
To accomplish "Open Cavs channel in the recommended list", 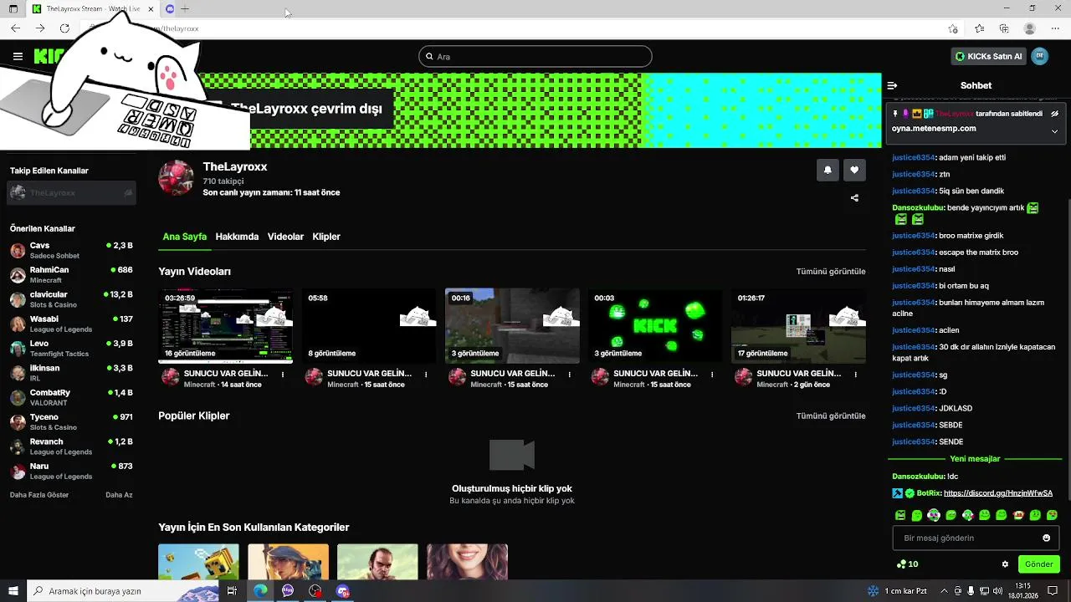I will pyautogui.click(x=71, y=250).
